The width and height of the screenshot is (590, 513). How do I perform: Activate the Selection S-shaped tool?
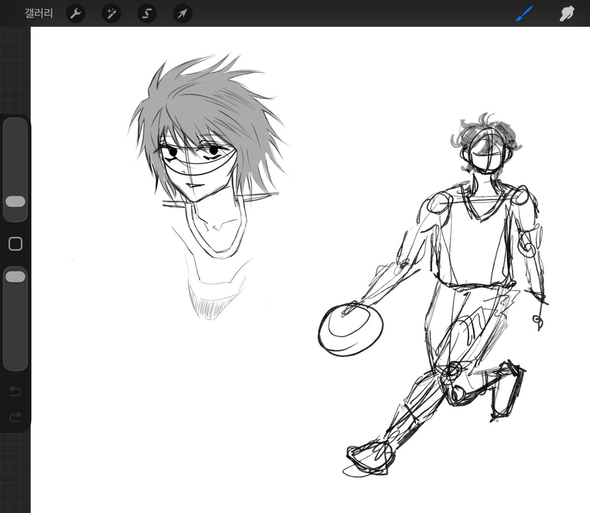tap(147, 13)
